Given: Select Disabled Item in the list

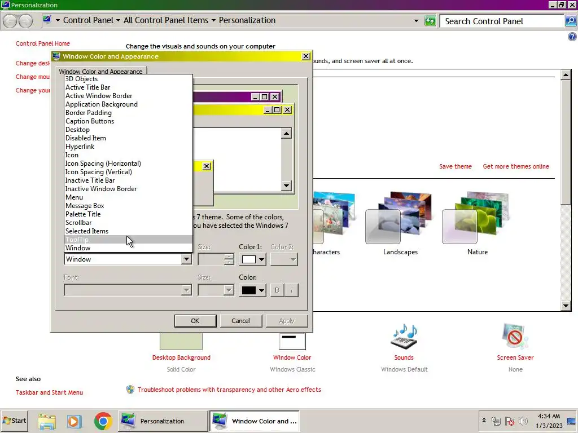Looking at the screenshot, I should point(128,138).
